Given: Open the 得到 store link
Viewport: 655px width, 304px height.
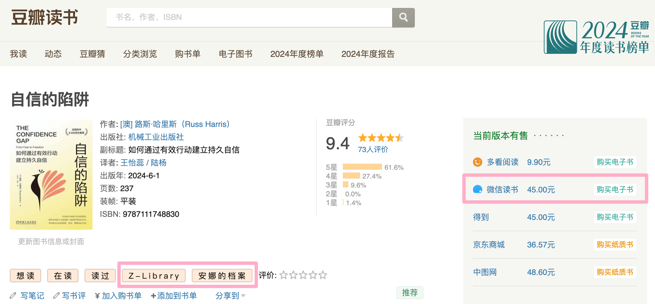Looking at the screenshot, I should [x=481, y=217].
